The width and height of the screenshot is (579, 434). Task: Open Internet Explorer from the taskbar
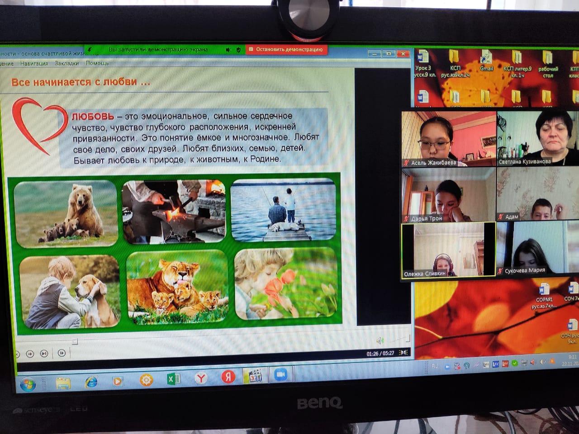coord(91,382)
